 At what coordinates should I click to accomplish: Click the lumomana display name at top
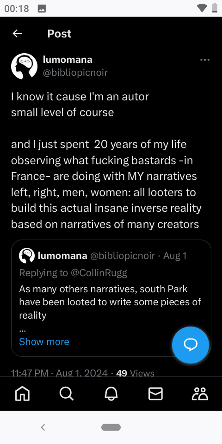(68, 60)
